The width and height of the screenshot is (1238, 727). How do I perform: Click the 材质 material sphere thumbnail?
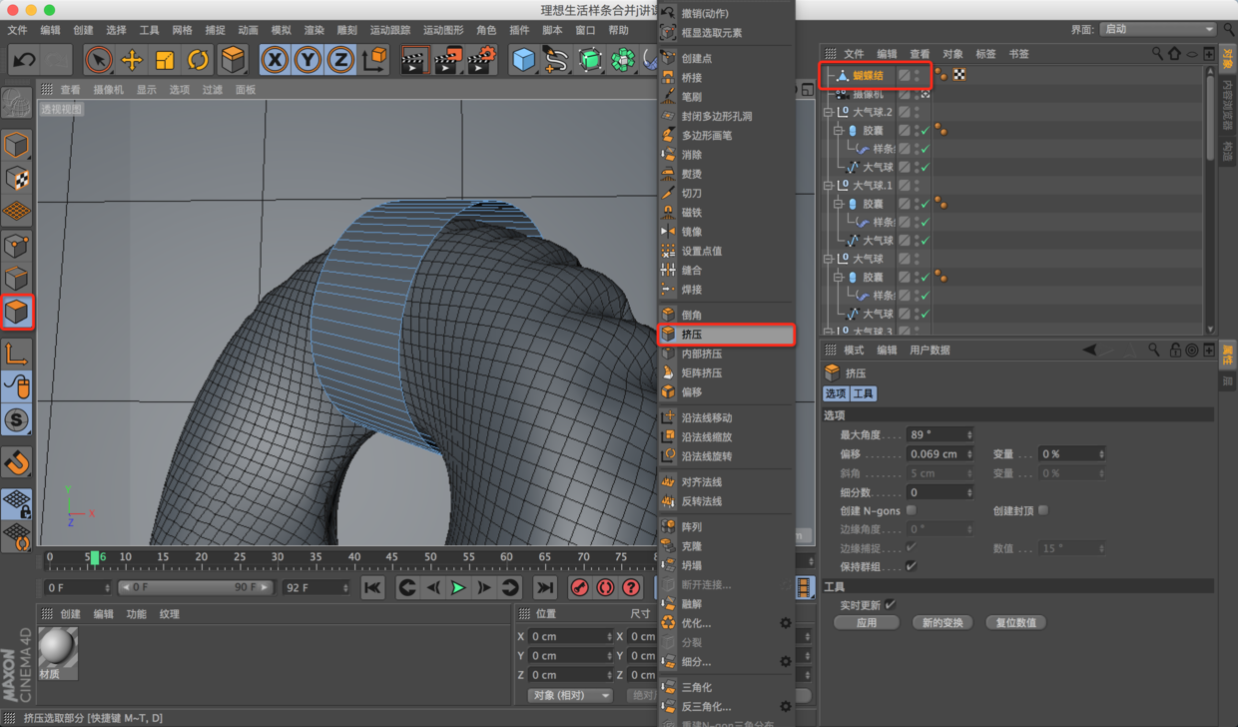tap(58, 649)
